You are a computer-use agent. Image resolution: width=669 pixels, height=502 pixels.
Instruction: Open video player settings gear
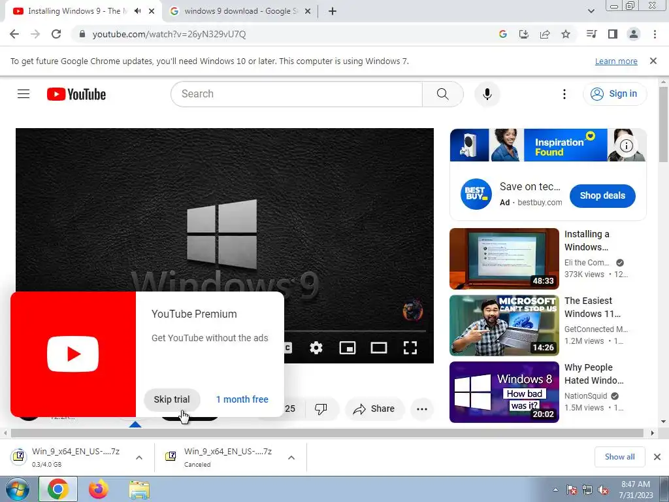[316, 348]
